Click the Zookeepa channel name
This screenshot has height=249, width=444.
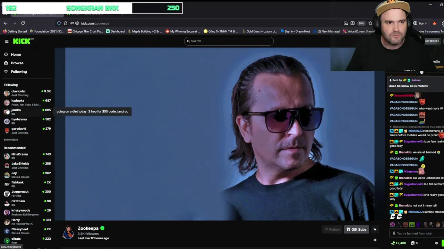(88, 228)
